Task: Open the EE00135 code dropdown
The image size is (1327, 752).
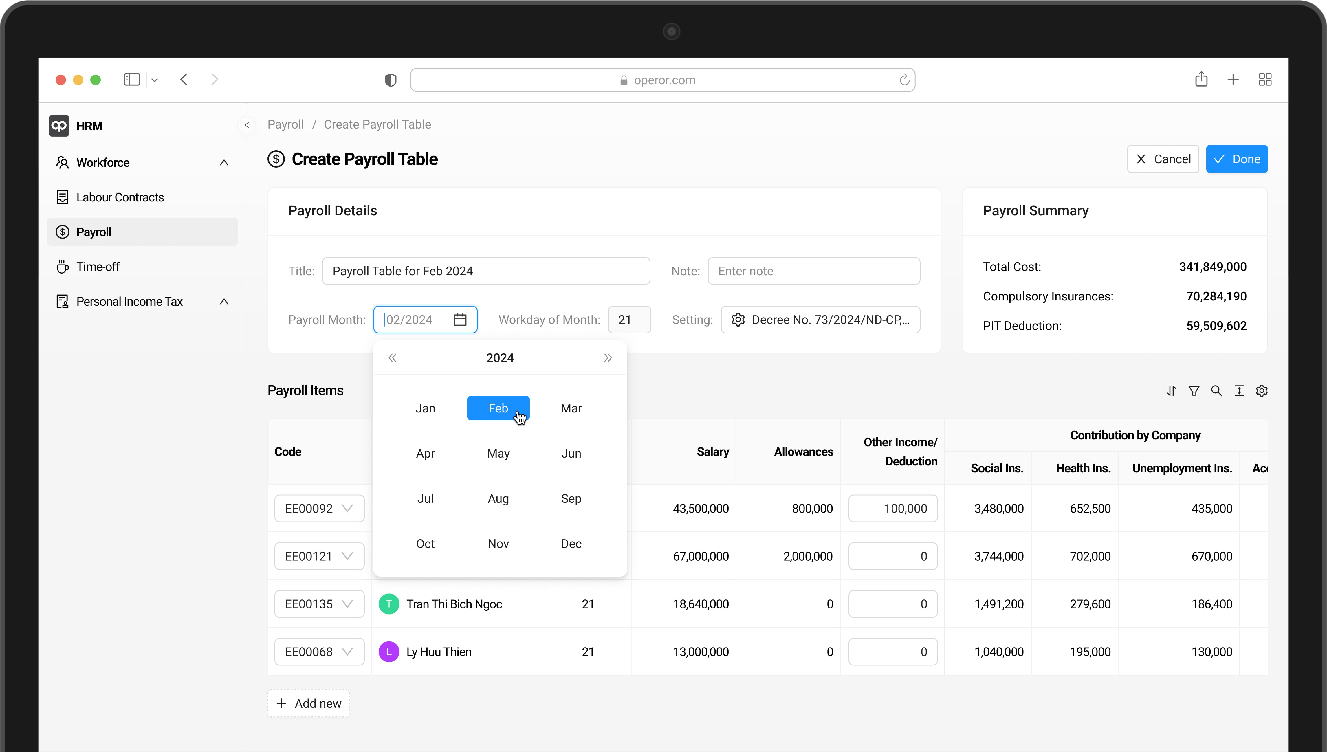Action: pyautogui.click(x=319, y=604)
